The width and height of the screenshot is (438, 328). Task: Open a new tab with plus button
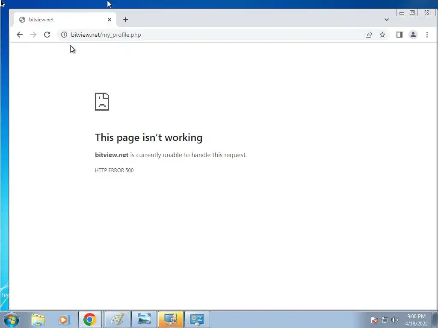coord(126,20)
